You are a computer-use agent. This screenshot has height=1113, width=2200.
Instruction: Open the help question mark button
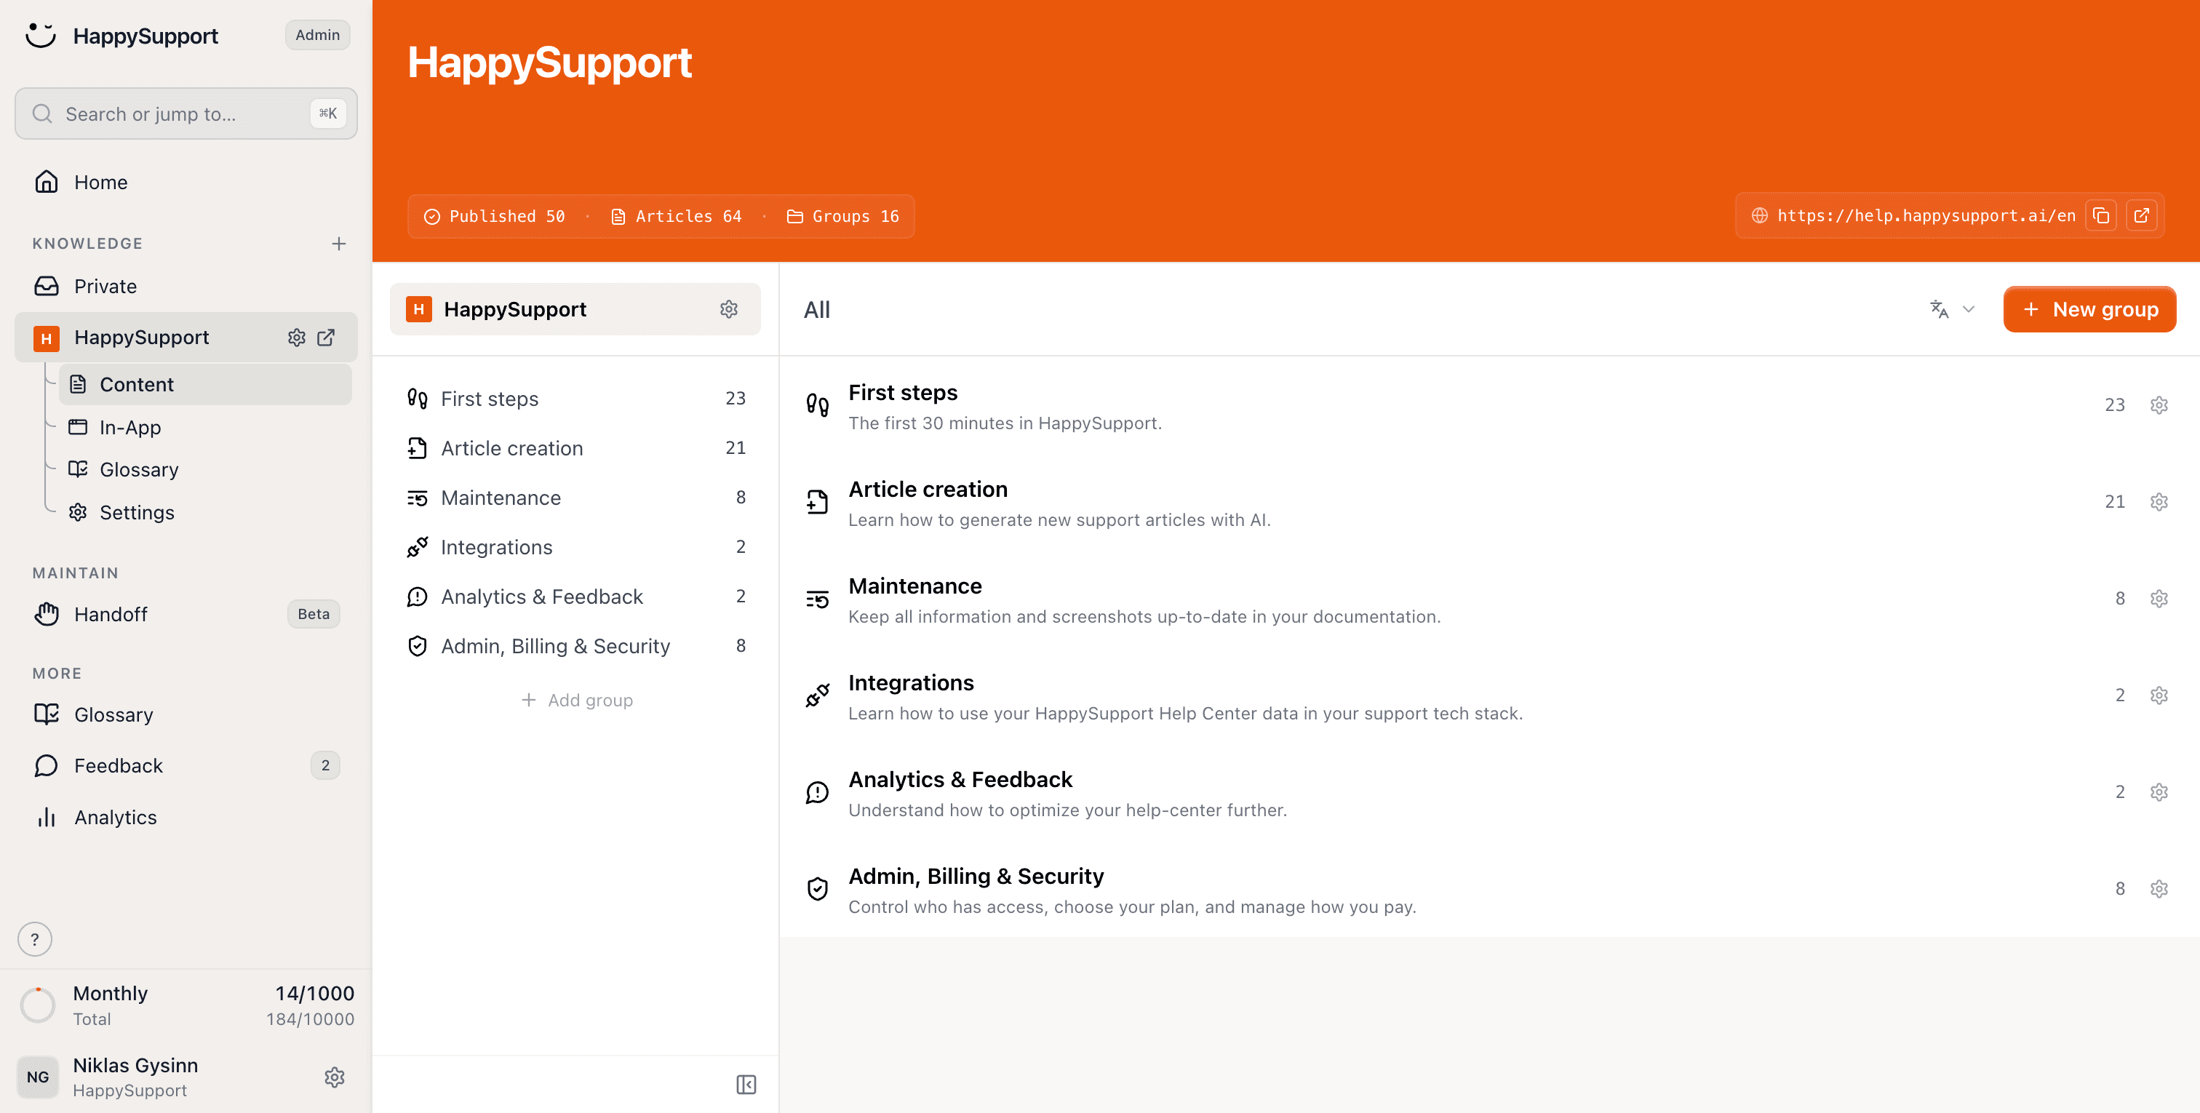(35, 938)
